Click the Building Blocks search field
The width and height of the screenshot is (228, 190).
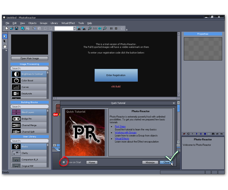click(30, 106)
